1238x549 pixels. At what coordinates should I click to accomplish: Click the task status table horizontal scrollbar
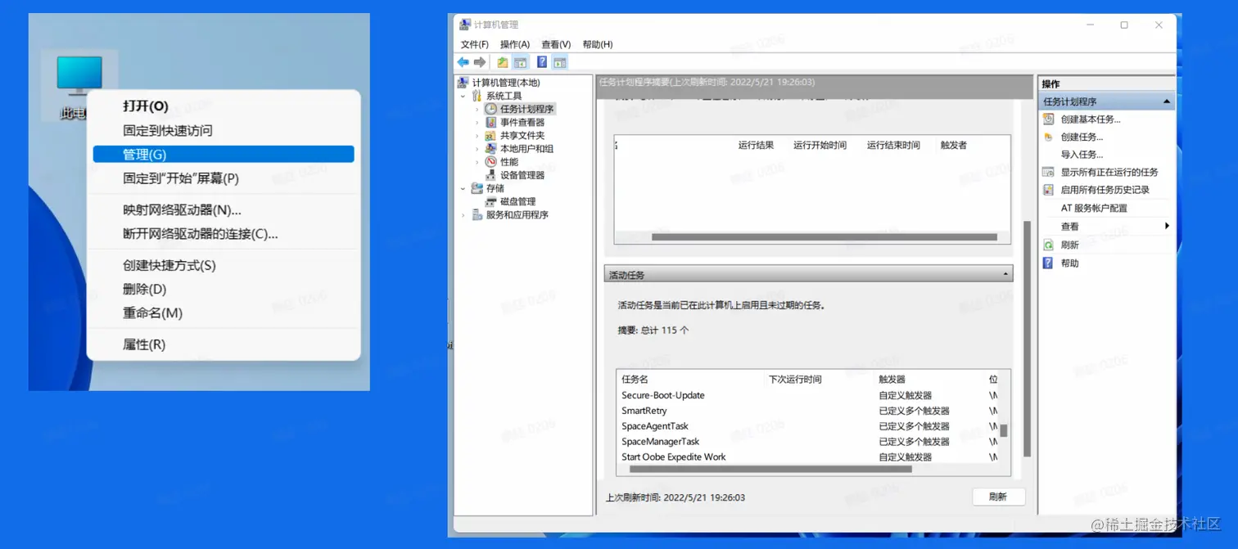point(825,237)
